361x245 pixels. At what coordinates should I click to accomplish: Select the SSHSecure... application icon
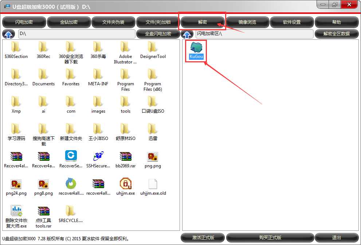98,156
